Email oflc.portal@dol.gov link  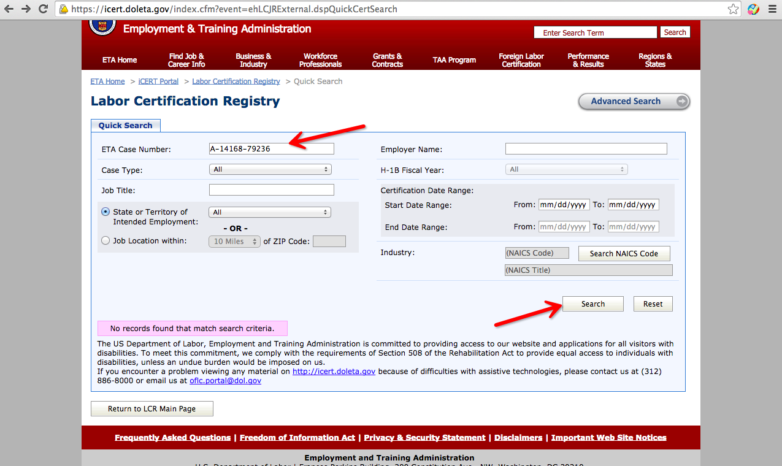(x=225, y=381)
